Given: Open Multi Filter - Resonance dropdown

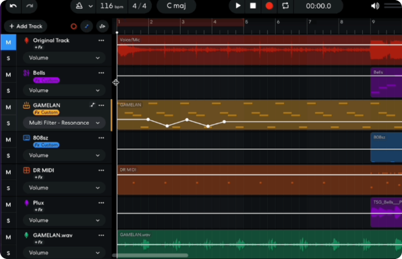Looking at the screenshot, I should pos(64,123).
